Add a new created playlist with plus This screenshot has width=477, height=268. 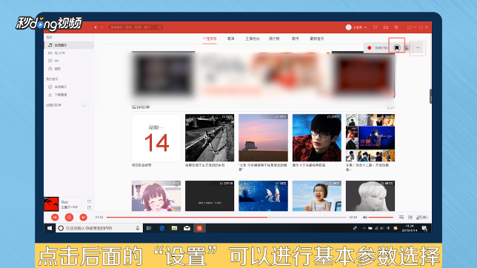(x=84, y=105)
